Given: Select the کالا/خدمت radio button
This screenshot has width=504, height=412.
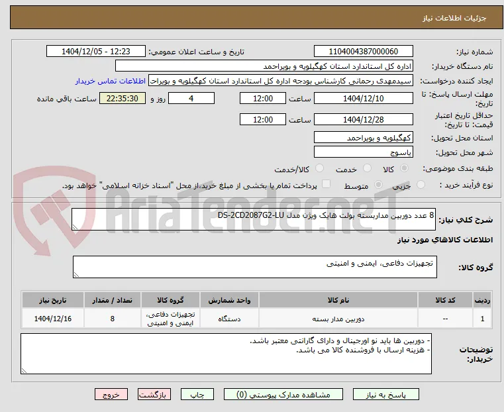Looking at the screenshot, I should point(319,168).
